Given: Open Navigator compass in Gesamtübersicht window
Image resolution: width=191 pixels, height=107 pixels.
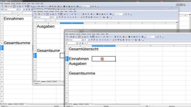Looking at the screenshot, I should point(132,37).
